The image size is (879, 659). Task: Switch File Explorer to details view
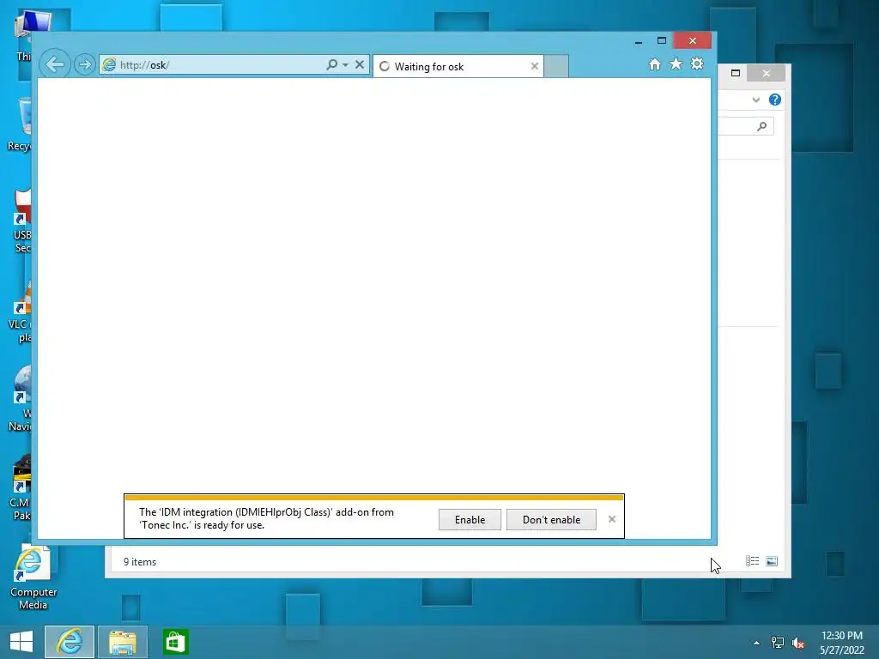point(752,561)
